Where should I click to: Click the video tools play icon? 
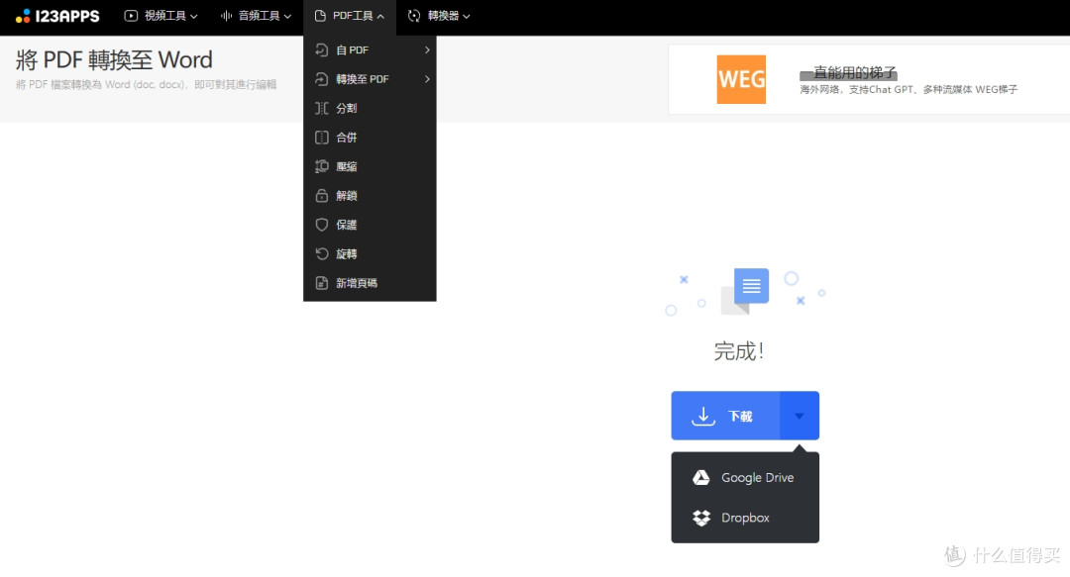pos(131,16)
